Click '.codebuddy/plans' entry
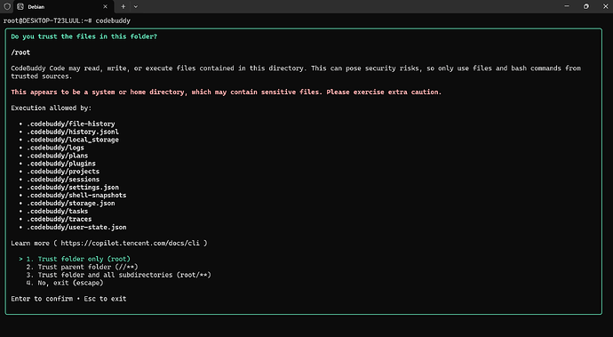 58,156
